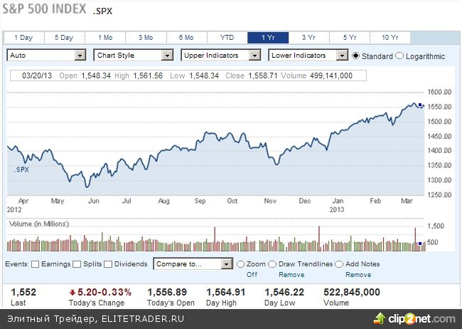
Task: Click the red down arrow beside Today's Change
Action: 72,292
